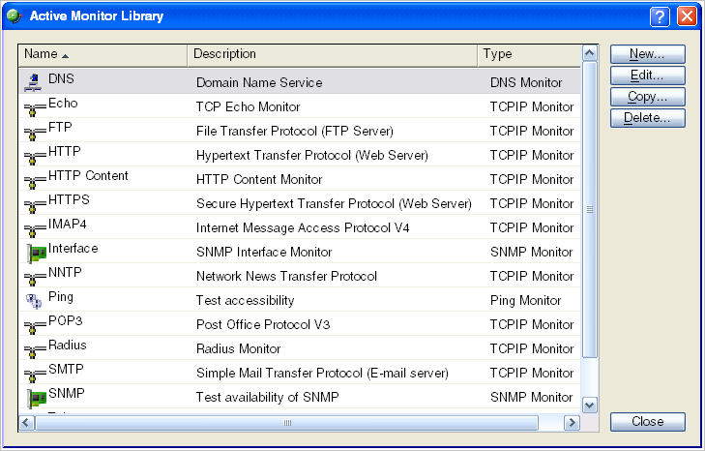Select the Ping name entry
705x451 pixels.
coord(61,297)
